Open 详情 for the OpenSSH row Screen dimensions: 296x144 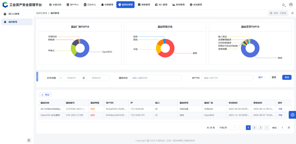280,115
